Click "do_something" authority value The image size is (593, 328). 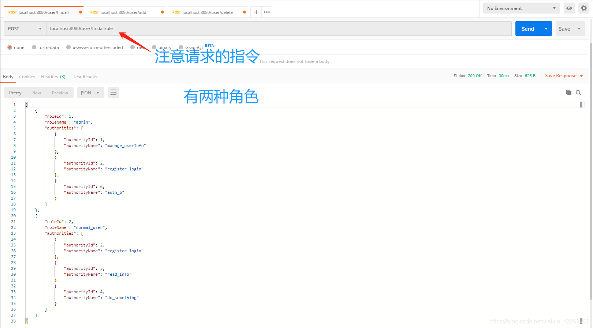point(122,298)
